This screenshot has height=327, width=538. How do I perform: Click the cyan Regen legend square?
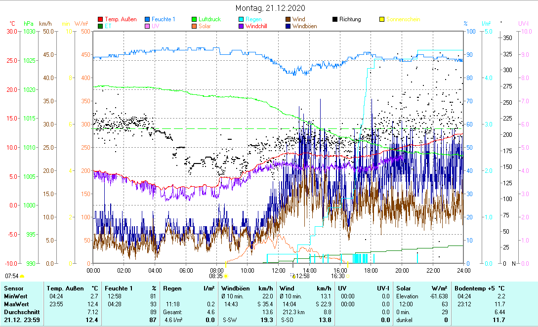(242, 20)
